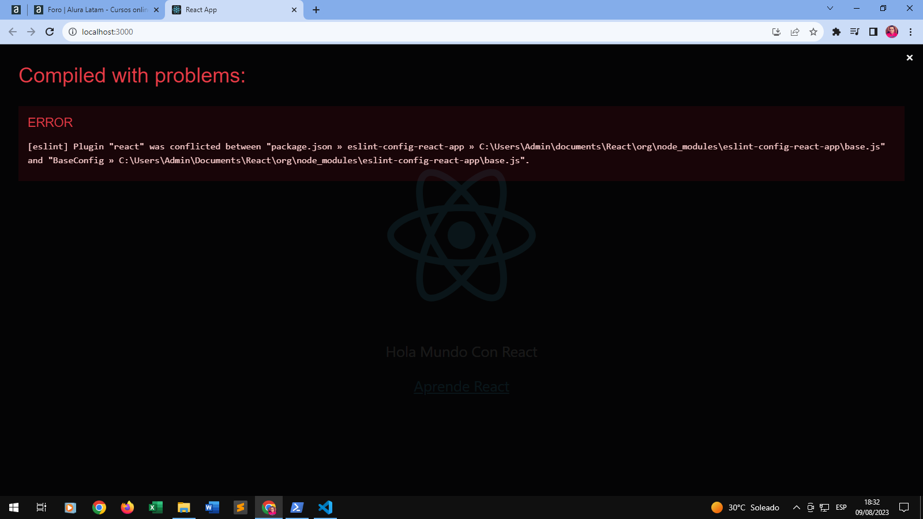Viewport: 923px width, 519px height.
Task: Close the React App tab
Action: point(294,10)
